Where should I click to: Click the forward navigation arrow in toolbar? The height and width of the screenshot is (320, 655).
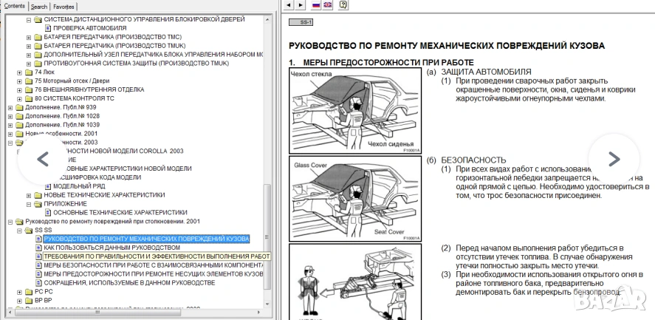pos(302,5)
